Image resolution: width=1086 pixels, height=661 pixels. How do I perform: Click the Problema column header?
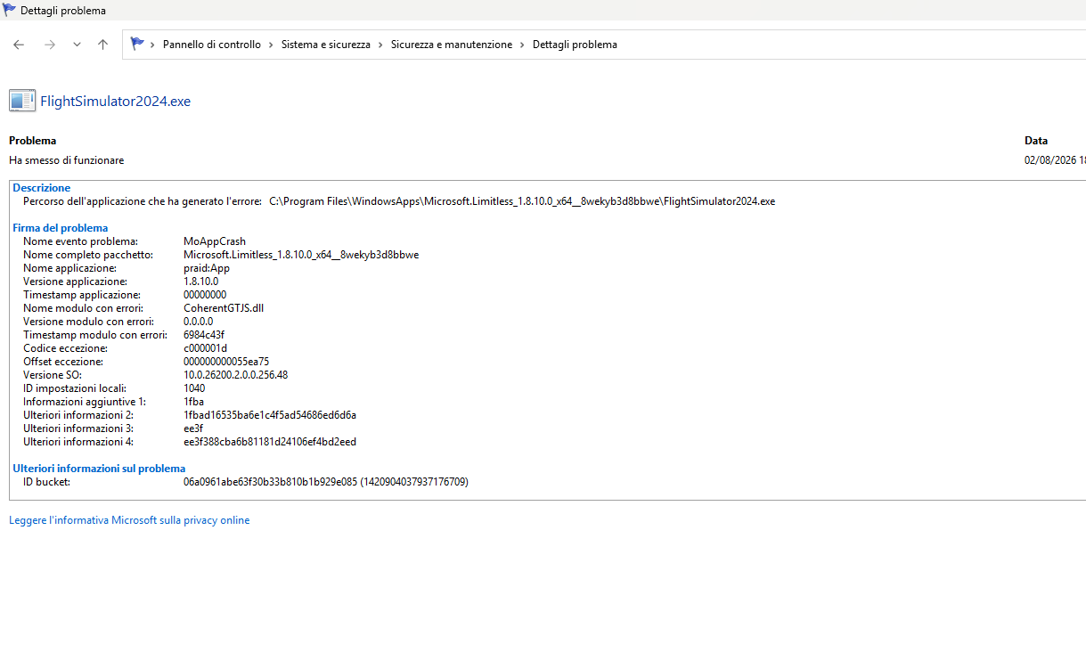(33, 141)
